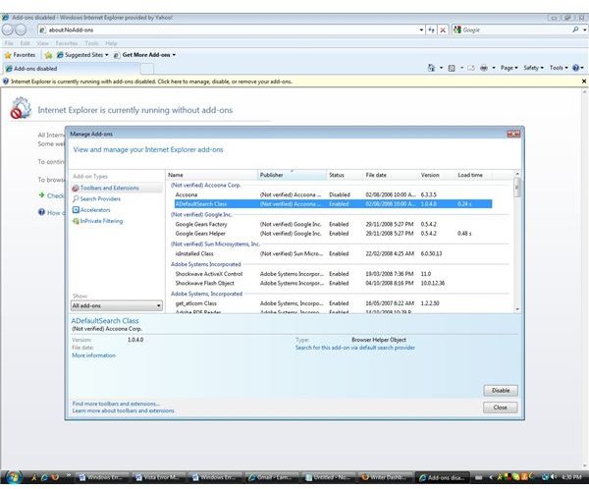Open the Untitled Notepad taskbar button
Viewport: 589px width, 489px height.
(x=327, y=477)
